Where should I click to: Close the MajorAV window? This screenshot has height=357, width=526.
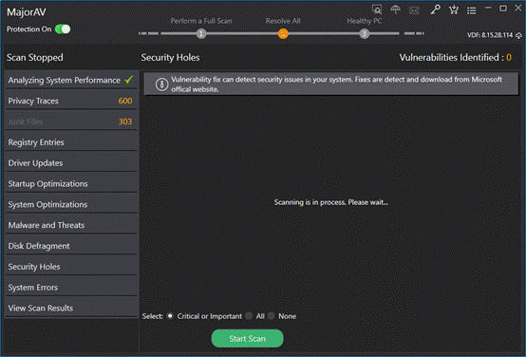tap(518, 9)
